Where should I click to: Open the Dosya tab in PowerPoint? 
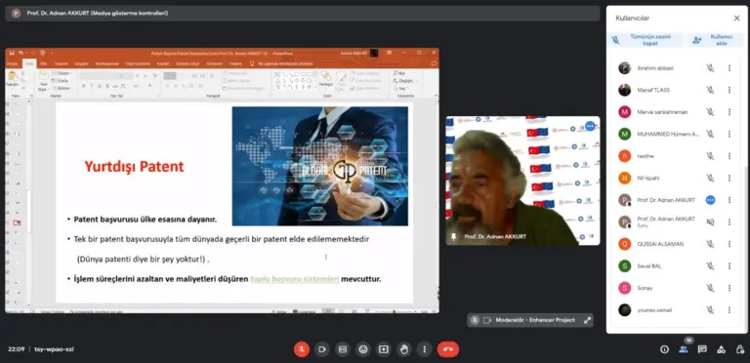(x=13, y=63)
